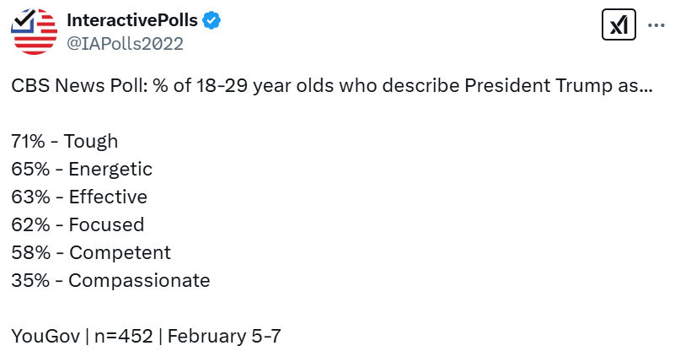This screenshot has height=351, width=675.
Task: Click the "35% - Compassionate" line
Action: tap(110, 281)
